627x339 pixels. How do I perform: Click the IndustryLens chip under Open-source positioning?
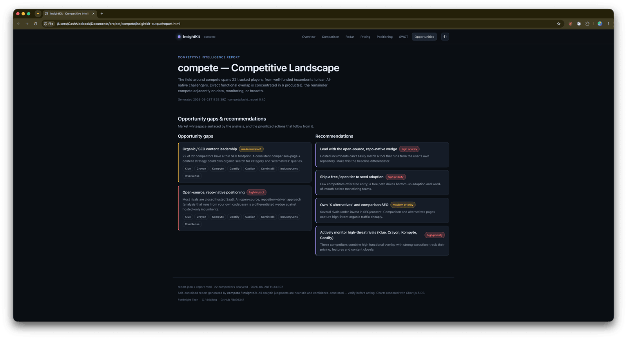pyautogui.click(x=289, y=217)
